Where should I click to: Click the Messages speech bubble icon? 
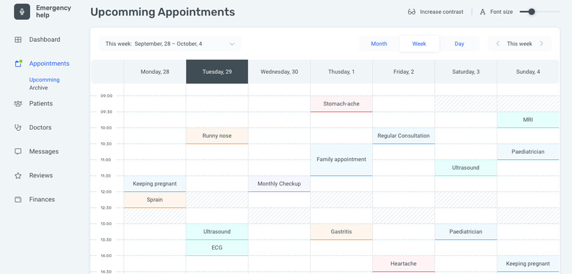tap(18, 151)
